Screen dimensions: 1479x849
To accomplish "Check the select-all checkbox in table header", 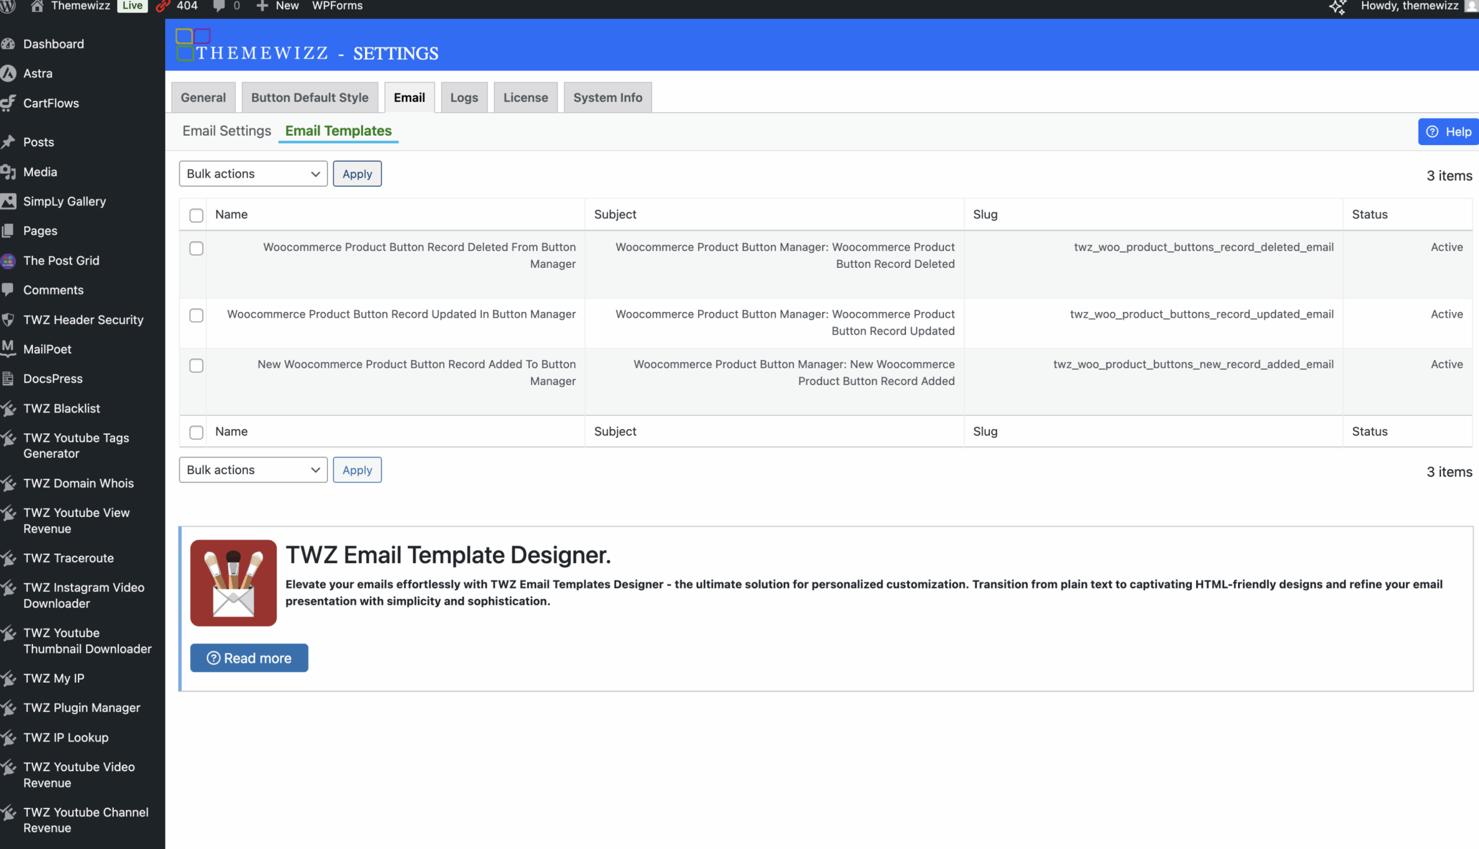I will pos(196,215).
